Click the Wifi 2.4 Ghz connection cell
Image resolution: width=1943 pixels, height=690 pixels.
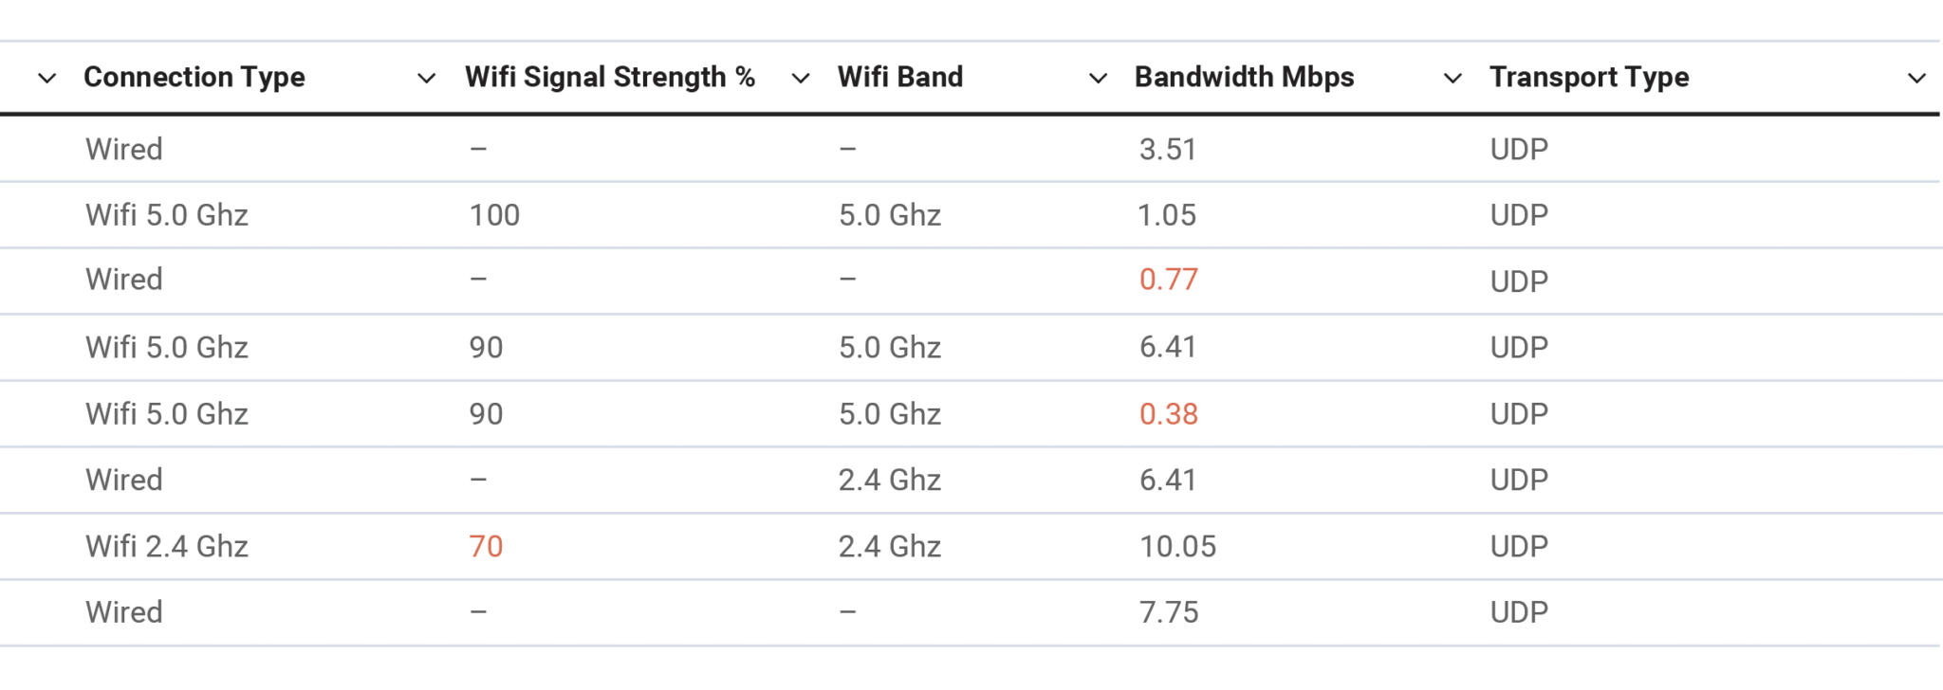166,546
